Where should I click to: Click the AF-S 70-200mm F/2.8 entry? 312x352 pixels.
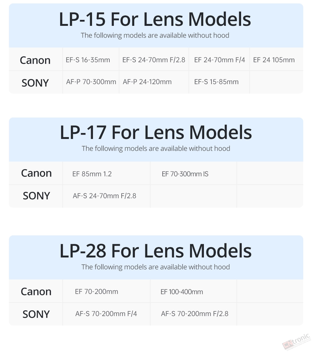tap(195, 314)
